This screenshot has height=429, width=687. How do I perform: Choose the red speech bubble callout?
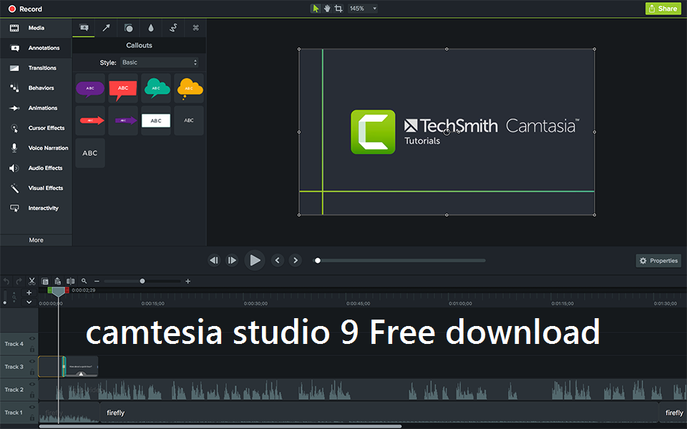click(x=122, y=89)
